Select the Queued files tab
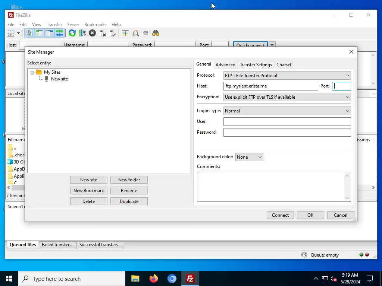 [23, 245]
